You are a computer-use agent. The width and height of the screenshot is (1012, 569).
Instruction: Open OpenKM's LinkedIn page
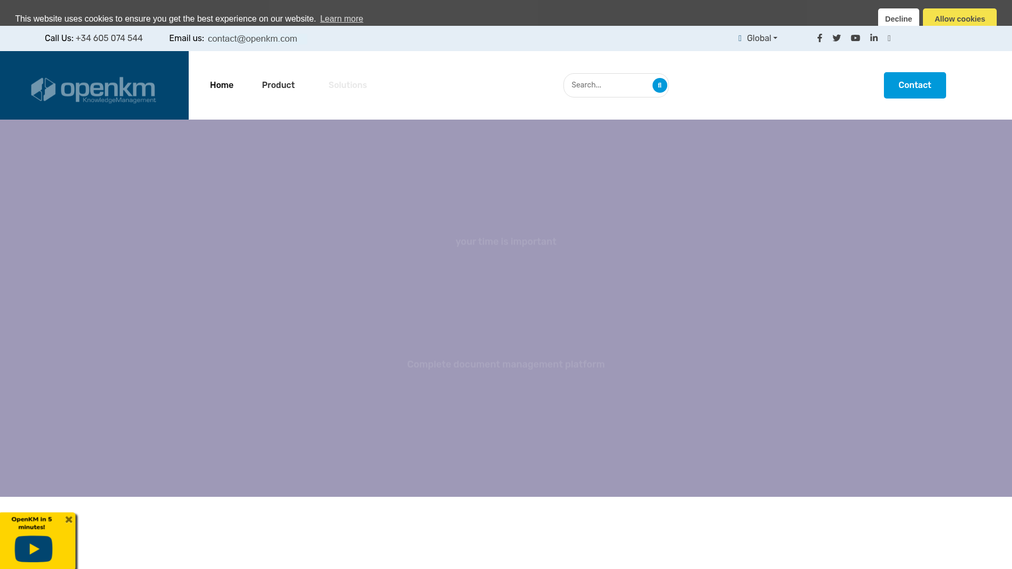874,38
